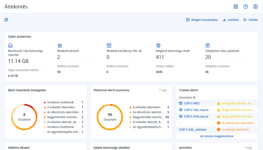This screenshot has width=263, height=150.
Task: Click the Telepítésre kész javítások value 20
Action: (x=208, y=57)
